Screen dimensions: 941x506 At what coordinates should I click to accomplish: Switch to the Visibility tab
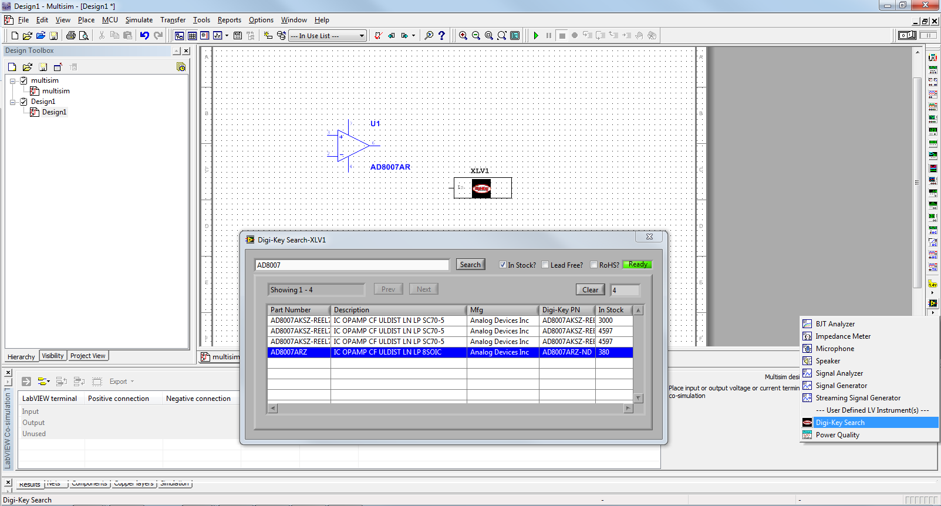click(53, 356)
